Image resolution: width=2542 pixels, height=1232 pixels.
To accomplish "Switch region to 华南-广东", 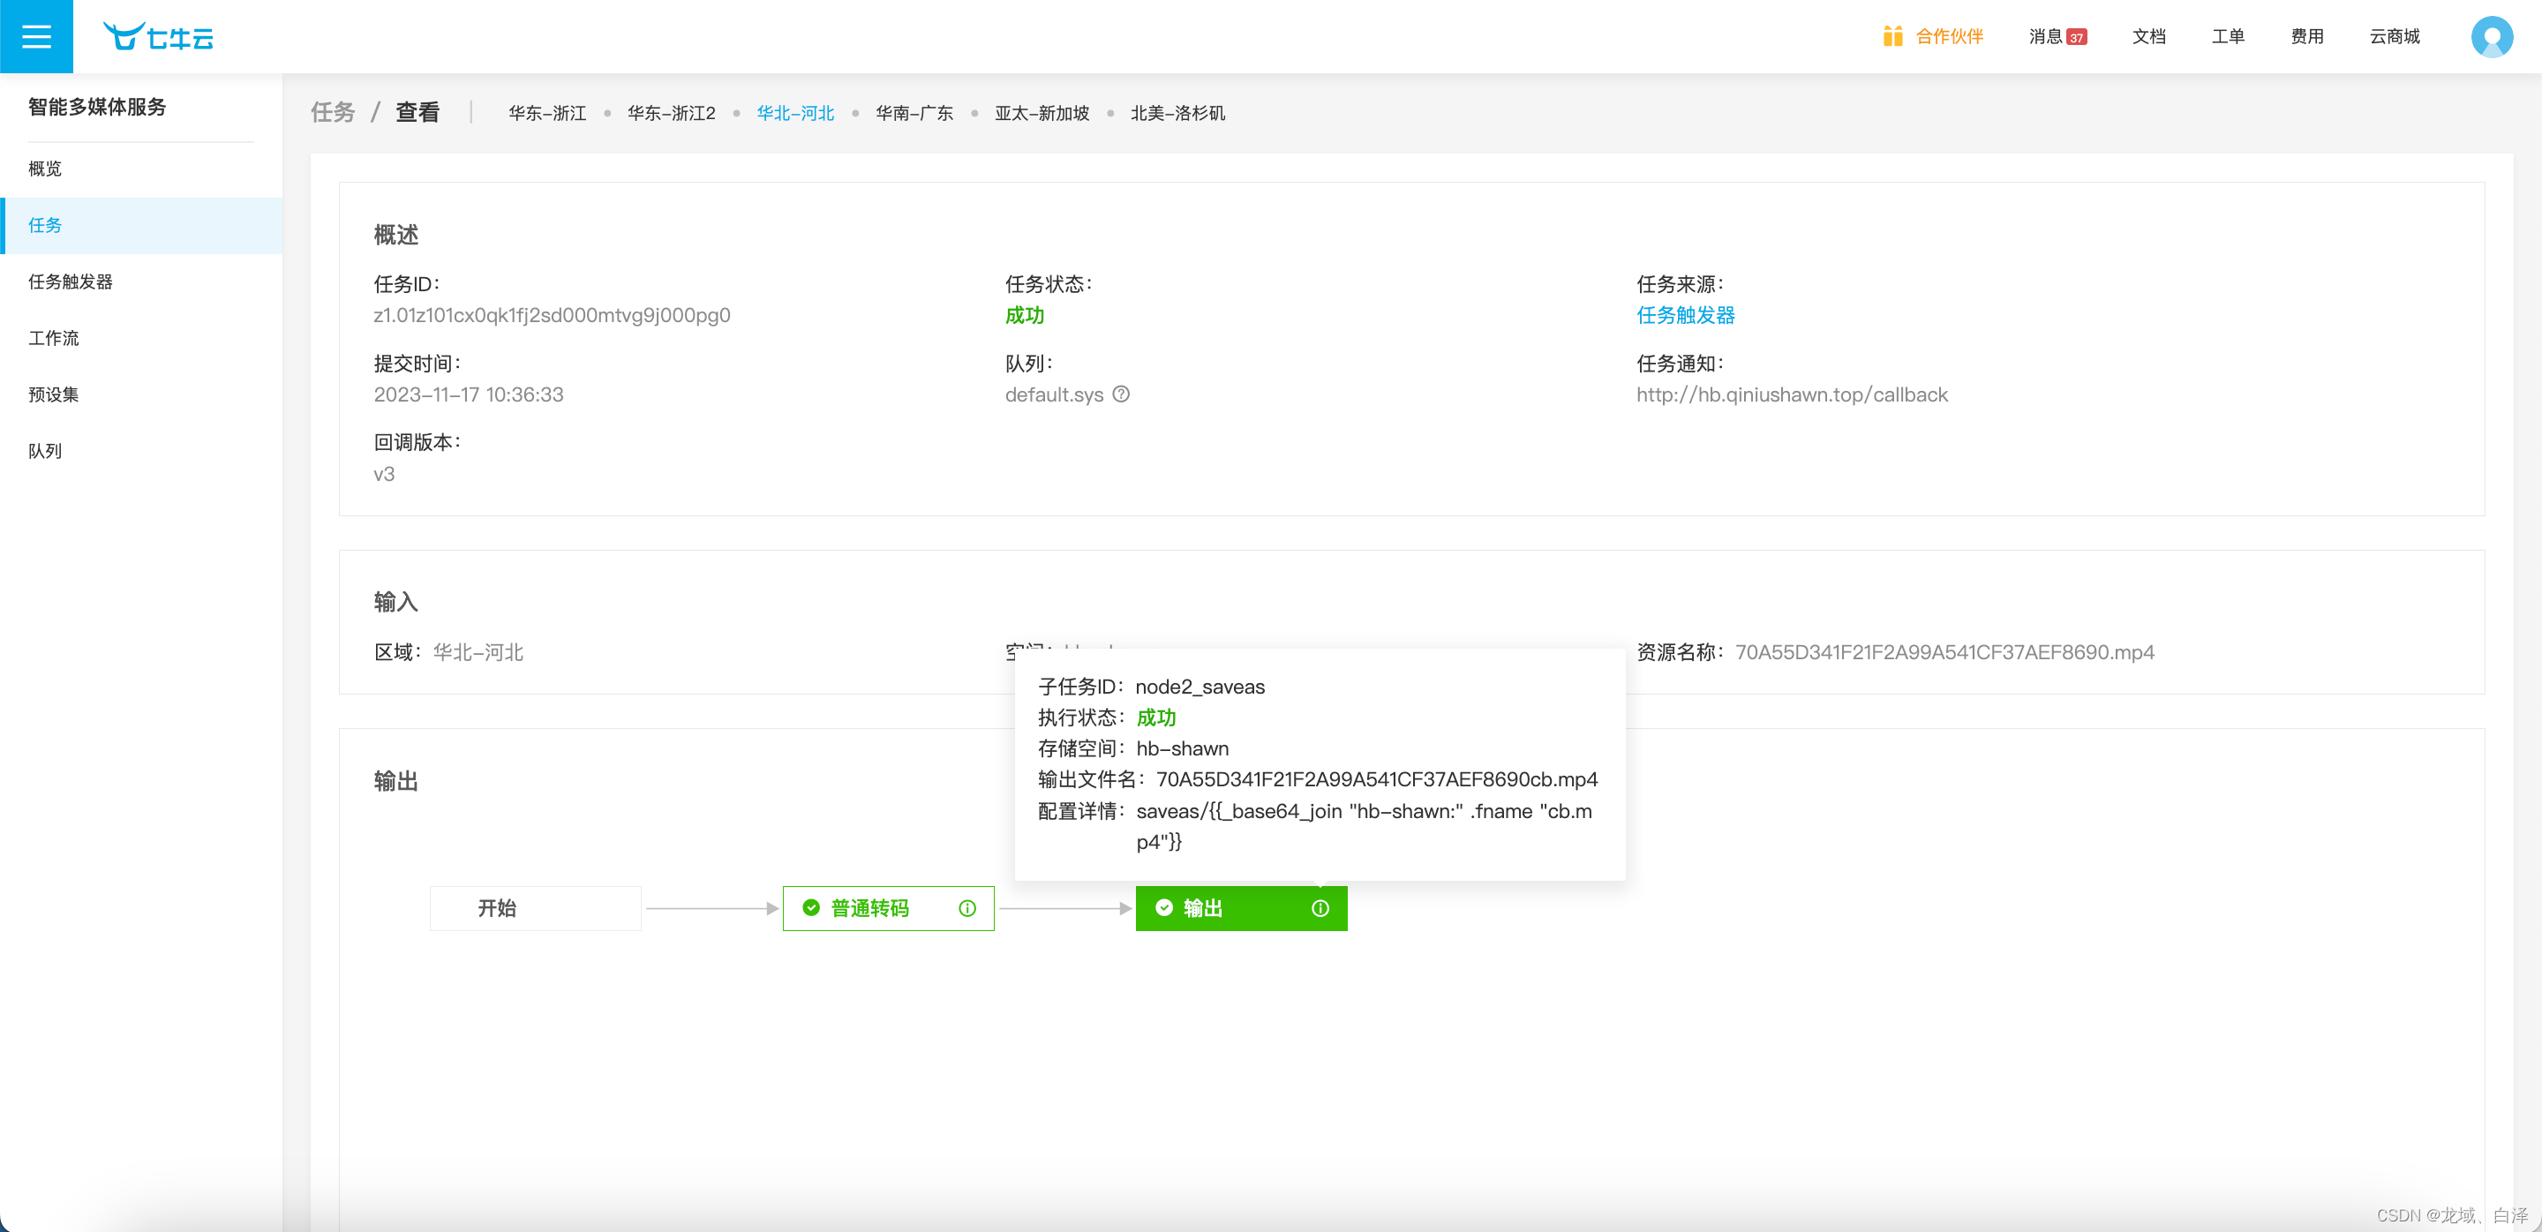I will coord(914,114).
